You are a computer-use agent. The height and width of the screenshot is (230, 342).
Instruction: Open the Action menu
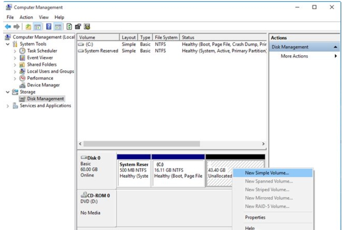point(26,17)
